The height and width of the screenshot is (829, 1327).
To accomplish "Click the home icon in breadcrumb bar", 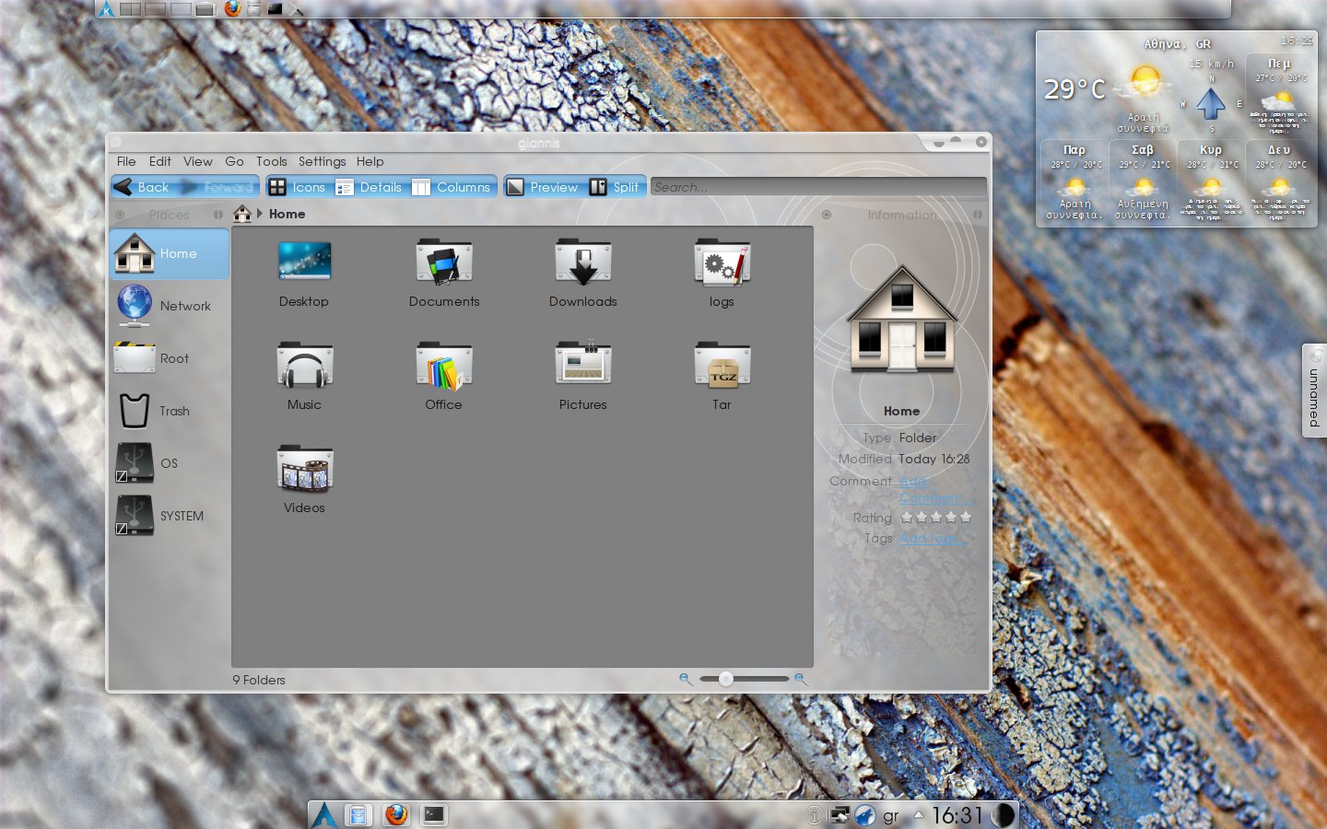I will click(x=242, y=214).
